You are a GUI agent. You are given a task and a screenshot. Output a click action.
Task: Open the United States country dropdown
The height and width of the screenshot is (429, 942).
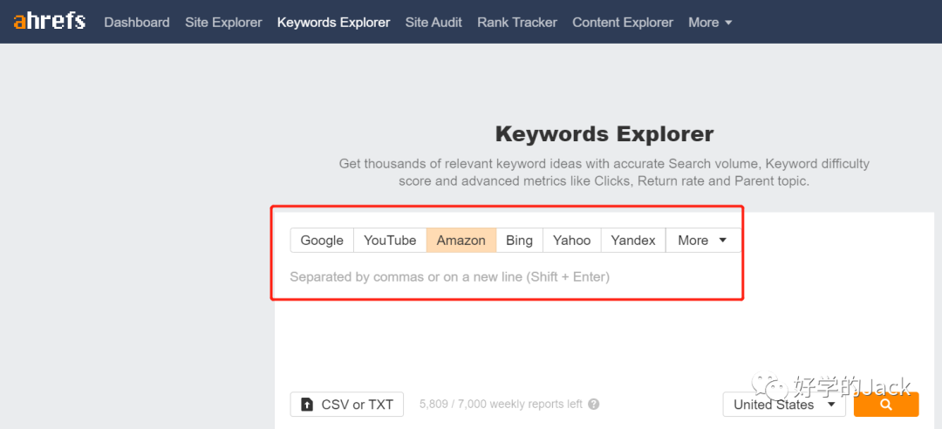coord(784,405)
